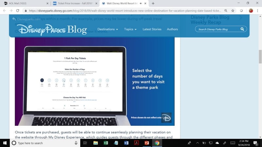This screenshot has height=147, width=262.
Task: Click the OneDrive cloud tray icon
Action: [217, 143]
